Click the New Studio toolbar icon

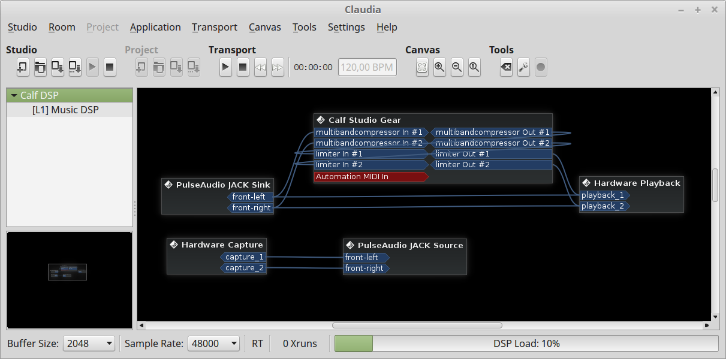pos(23,67)
